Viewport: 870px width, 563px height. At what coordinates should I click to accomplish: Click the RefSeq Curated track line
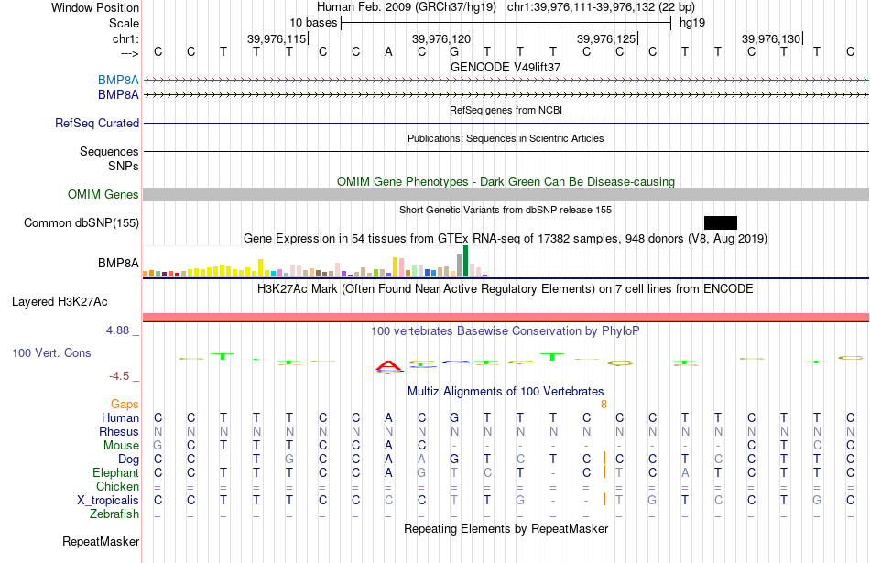pos(506,124)
